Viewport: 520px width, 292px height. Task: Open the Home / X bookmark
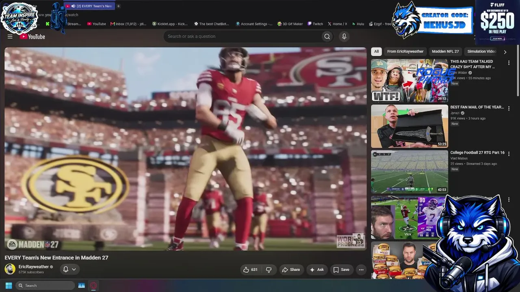338,24
